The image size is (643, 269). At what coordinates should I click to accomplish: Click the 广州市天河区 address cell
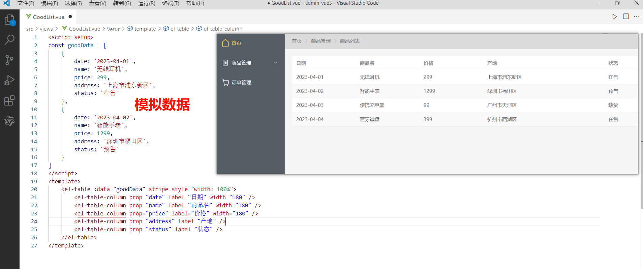point(502,105)
